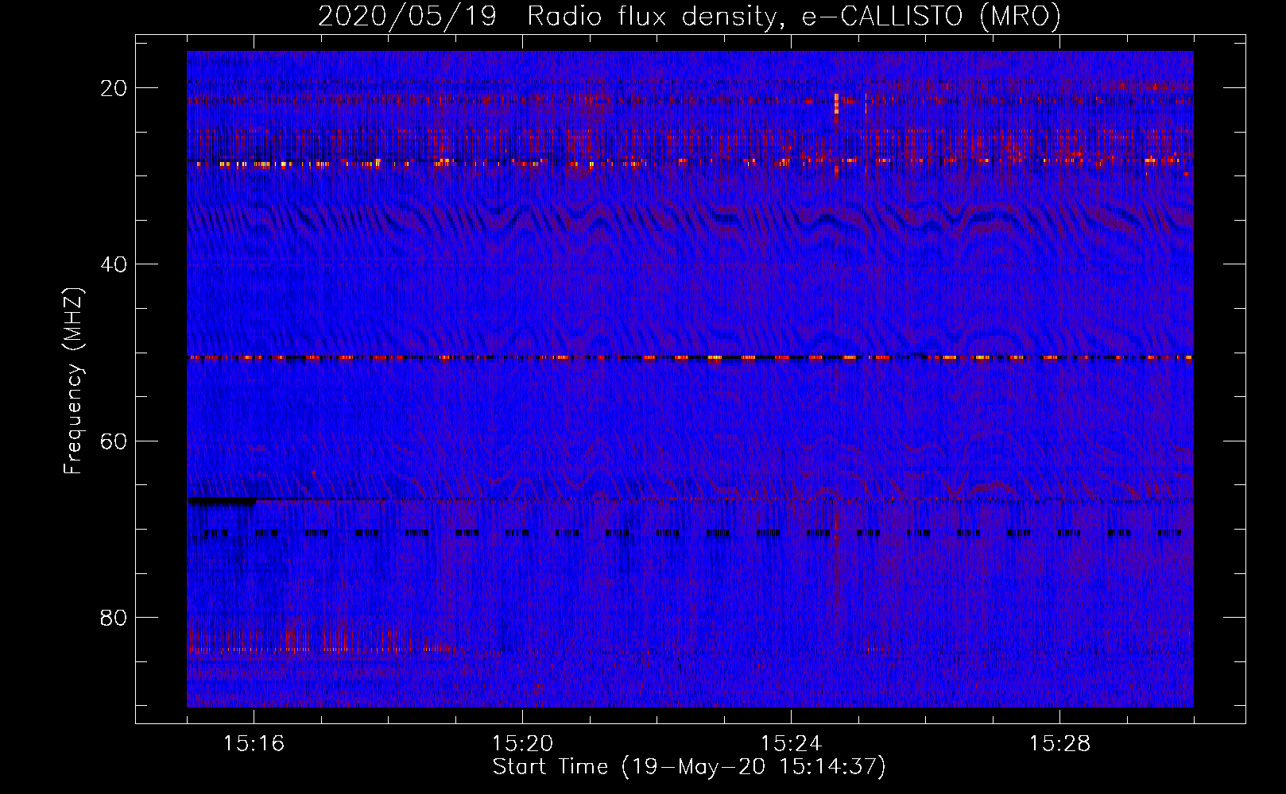Click the frequency tick label "80"
The image size is (1286, 794).
coord(114,617)
